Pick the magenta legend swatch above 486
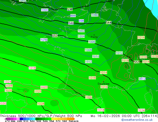The image size is (158, 122). pyautogui.click(x=15, y=119)
